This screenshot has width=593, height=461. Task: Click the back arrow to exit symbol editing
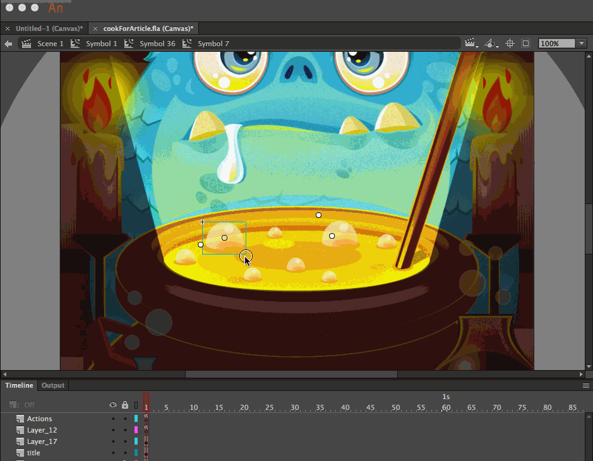click(8, 44)
